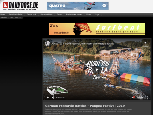Click the German Freestyle Battles headline
The width and height of the screenshot is (153, 115).
pyautogui.click(x=85, y=106)
